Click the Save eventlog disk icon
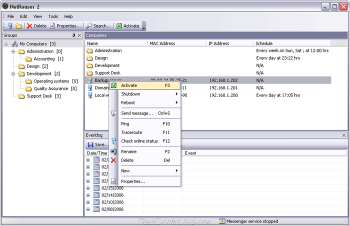The width and height of the screenshot is (350, 226). tap(90, 144)
